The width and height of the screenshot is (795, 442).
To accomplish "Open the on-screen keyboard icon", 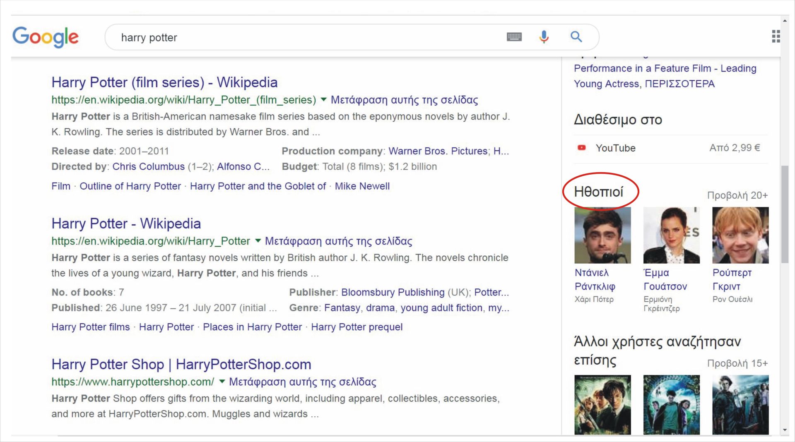I will (514, 37).
